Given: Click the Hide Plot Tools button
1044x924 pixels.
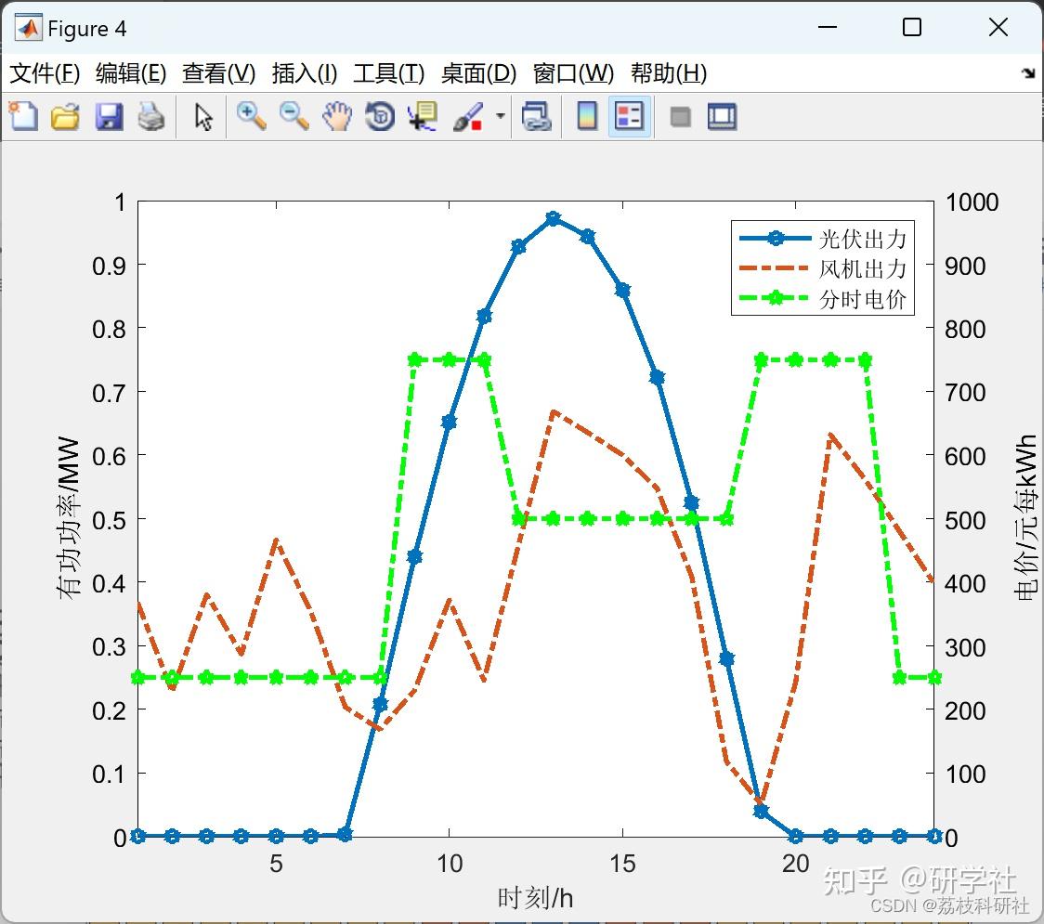Looking at the screenshot, I should (x=680, y=117).
